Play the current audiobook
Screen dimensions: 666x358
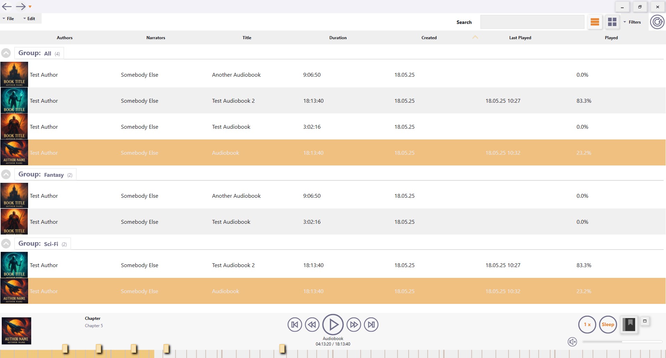pyautogui.click(x=333, y=324)
